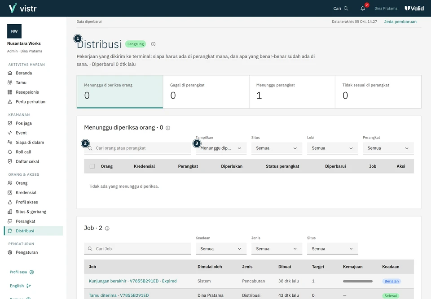Open the Situs filter in the Job section

332,249
